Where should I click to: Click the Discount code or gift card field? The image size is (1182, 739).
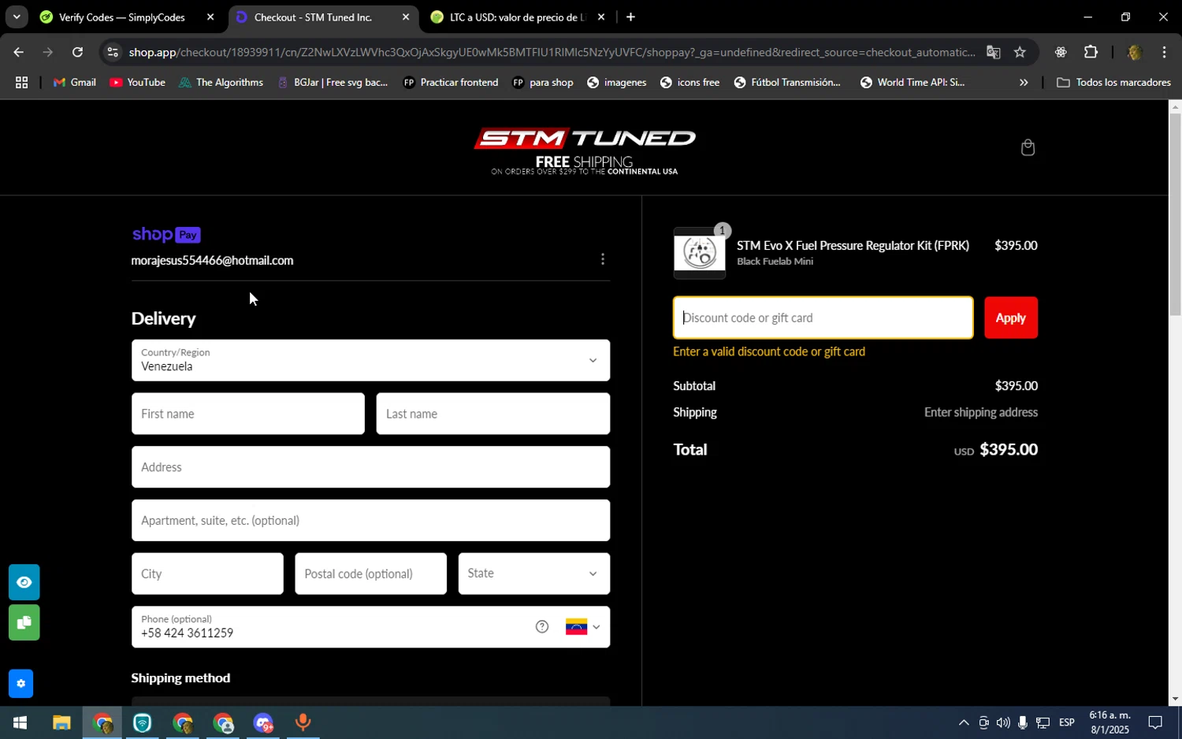tap(823, 318)
